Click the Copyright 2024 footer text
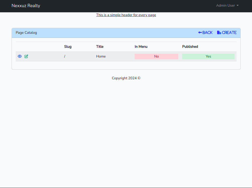Image resolution: width=252 pixels, height=188 pixels. tap(126, 78)
